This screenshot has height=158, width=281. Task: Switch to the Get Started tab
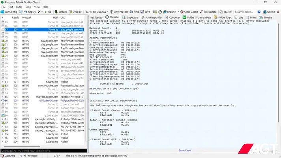point(96,17)
